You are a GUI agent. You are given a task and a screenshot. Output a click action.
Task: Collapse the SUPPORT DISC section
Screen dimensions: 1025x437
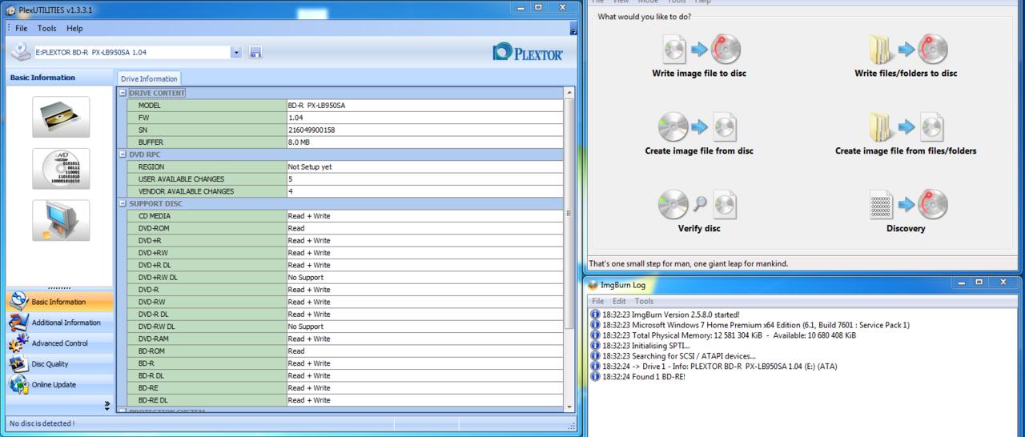click(x=123, y=203)
